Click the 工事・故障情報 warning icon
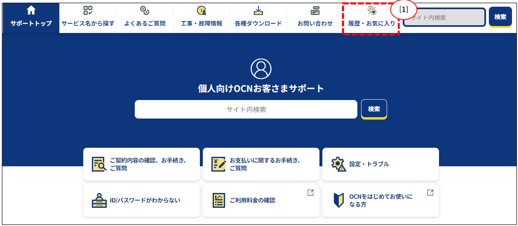The width and height of the screenshot is (518, 226). pos(201,11)
